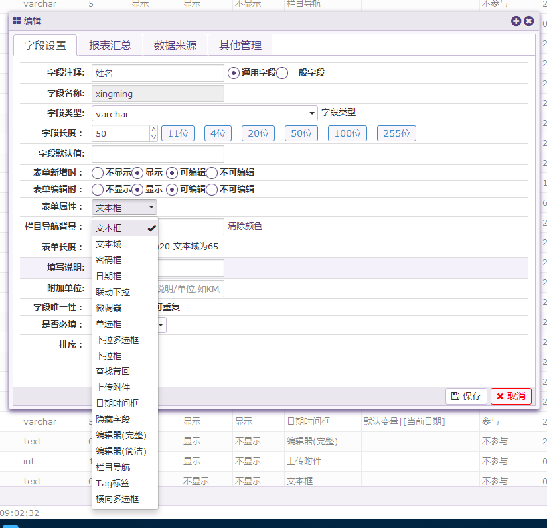Screen dimensions: 547x528
Task: Set 表单编辑时 to 不显示
Action: pyautogui.click(x=98, y=190)
